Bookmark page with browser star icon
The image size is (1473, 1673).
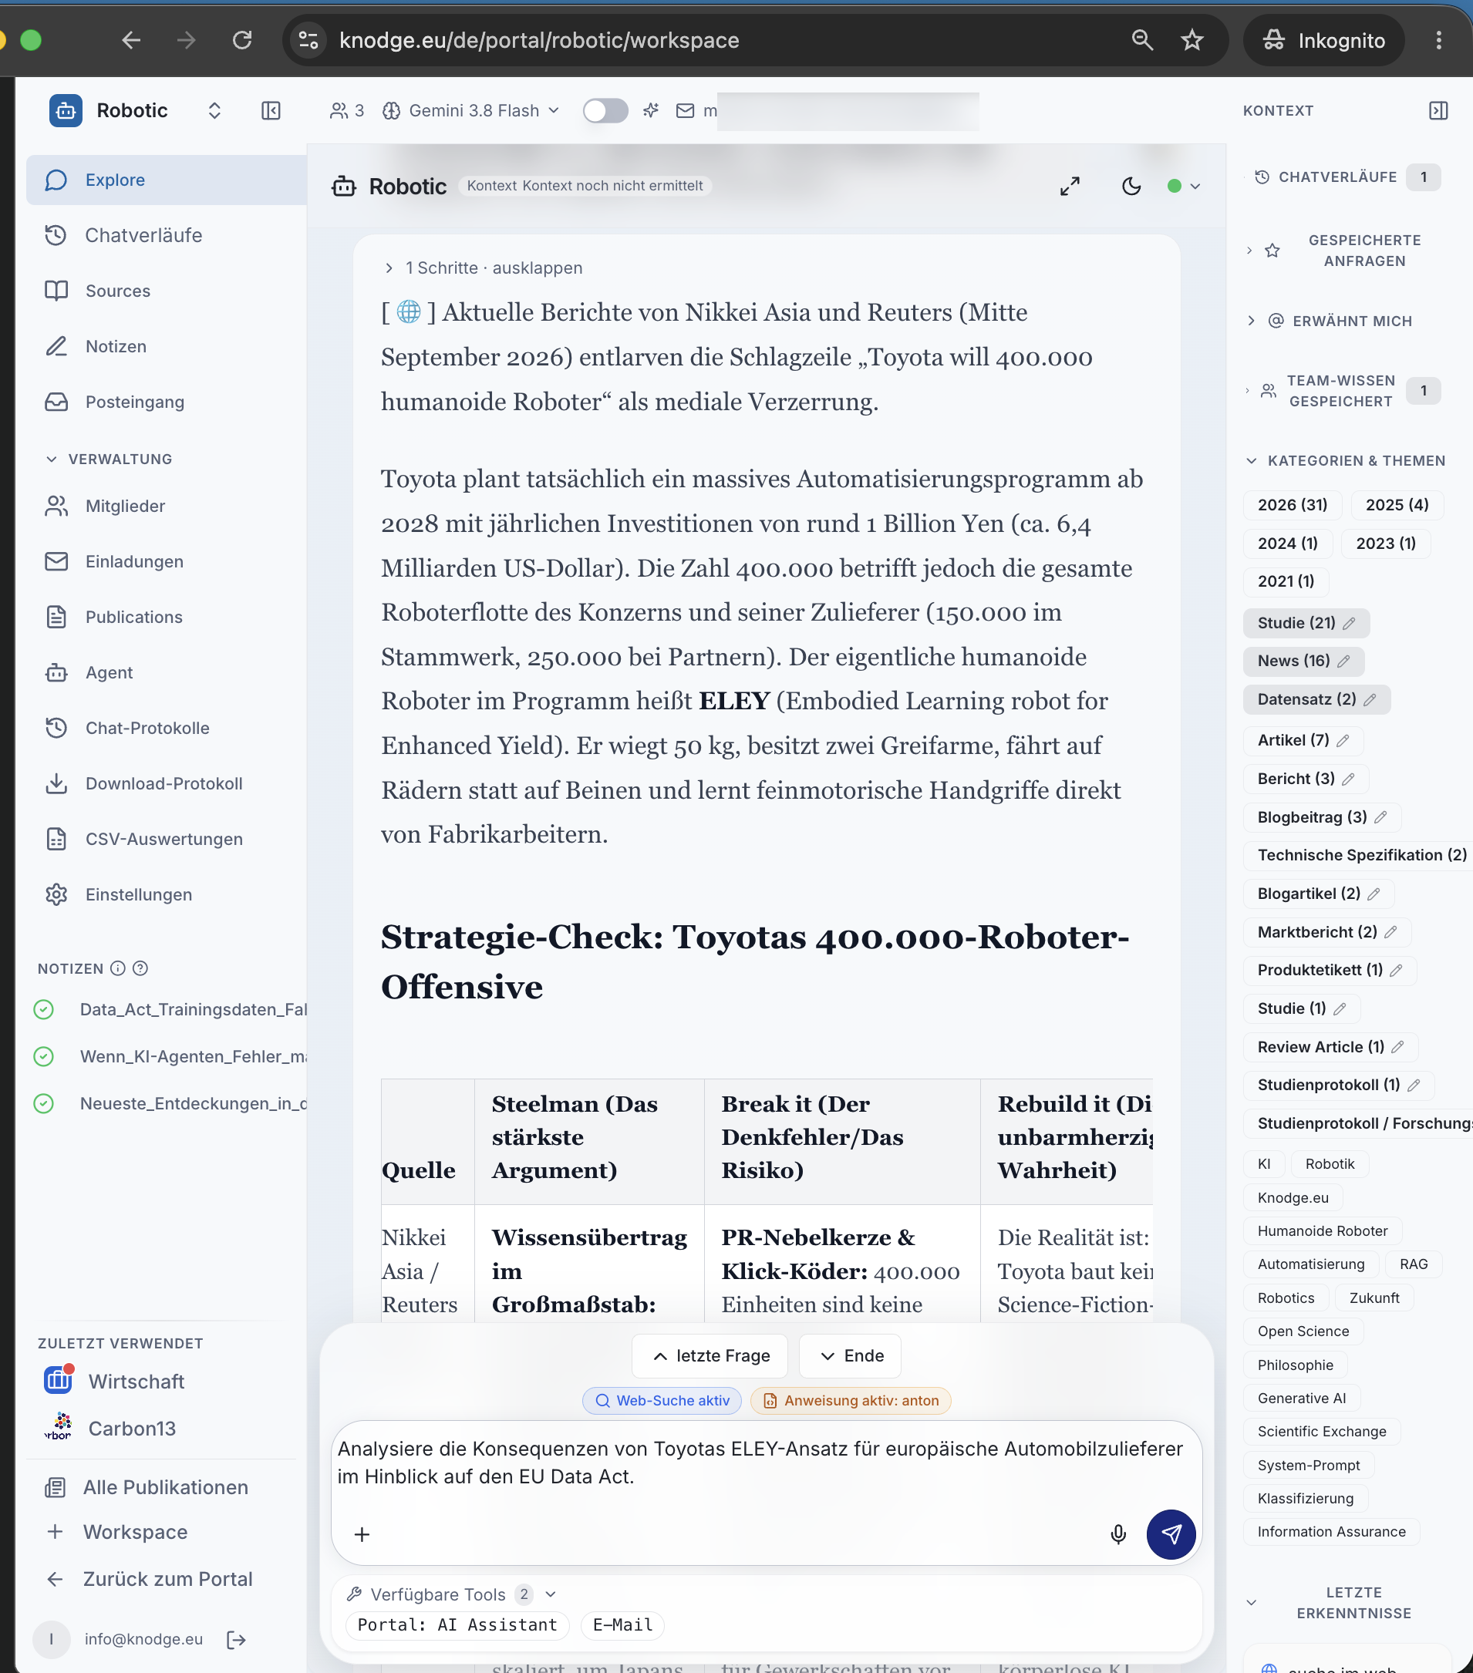click(x=1192, y=40)
